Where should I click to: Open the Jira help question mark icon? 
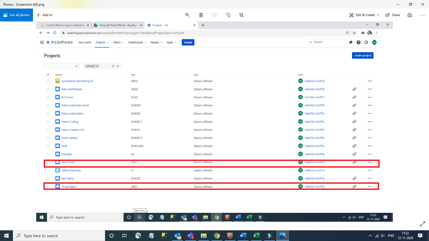[x=358, y=42]
